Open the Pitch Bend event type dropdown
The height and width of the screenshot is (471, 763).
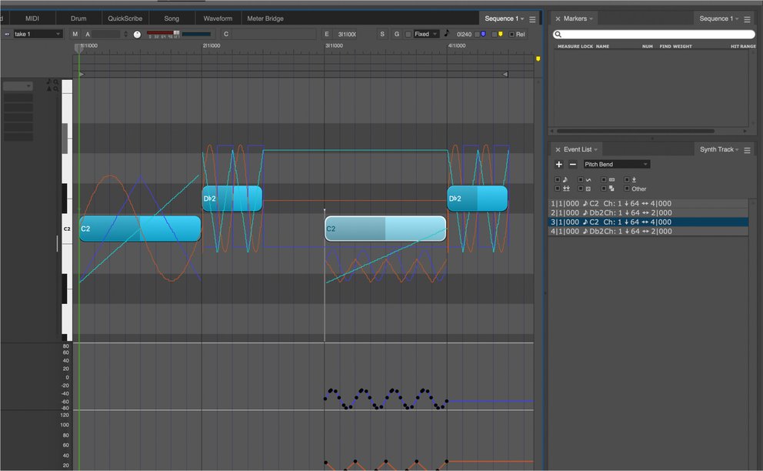[616, 165]
